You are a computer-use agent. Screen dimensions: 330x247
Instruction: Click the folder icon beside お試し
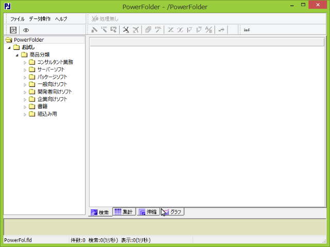[16, 47]
